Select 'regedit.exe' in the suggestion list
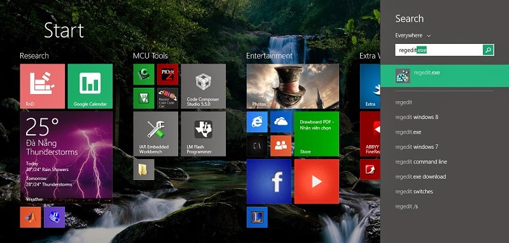 point(408,132)
